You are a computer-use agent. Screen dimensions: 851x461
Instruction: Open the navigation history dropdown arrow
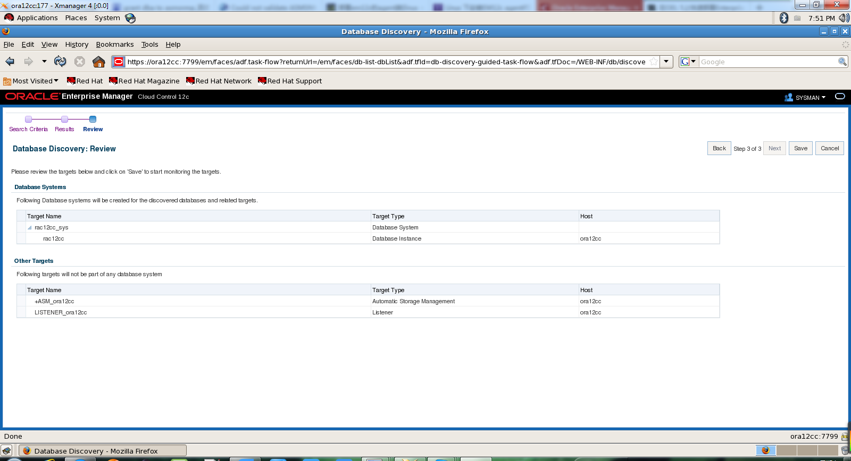pyautogui.click(x=44, y=62)
